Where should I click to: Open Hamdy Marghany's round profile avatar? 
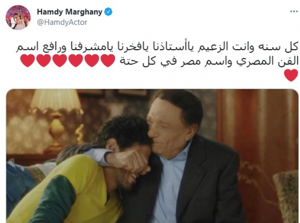pos(18,18)
